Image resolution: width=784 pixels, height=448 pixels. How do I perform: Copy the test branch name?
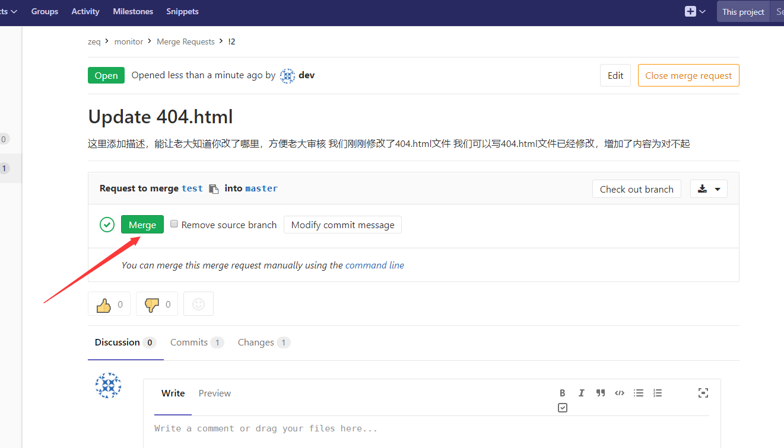(x=213, y=188)
